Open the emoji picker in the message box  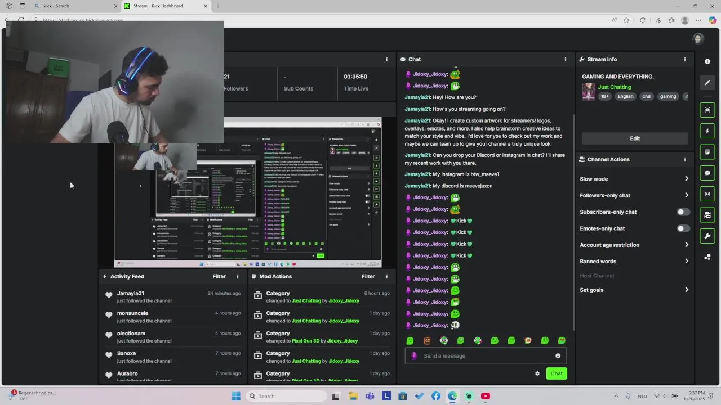(x=558, y=355)
